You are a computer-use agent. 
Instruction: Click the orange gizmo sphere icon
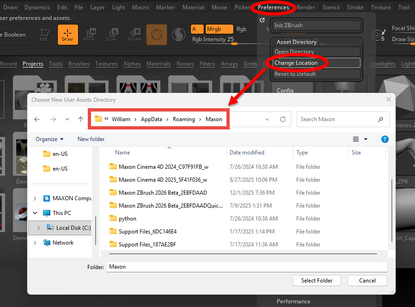click(x=157, y=35)
